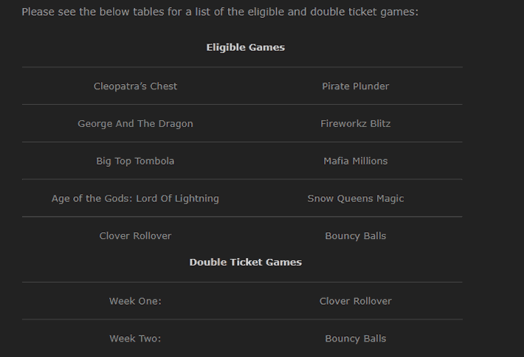Screen dimensions: 524x357
Task: Click George And The Dragon text
Action: click(x=135, y=124)
